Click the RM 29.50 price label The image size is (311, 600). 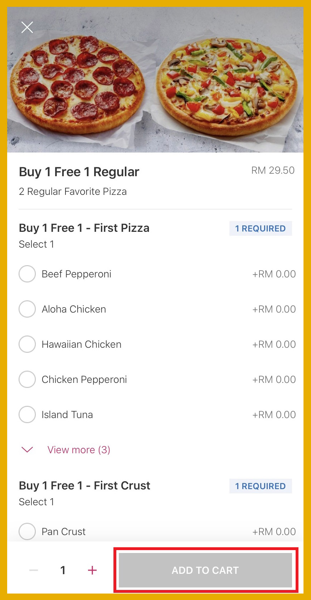[273, 170]
